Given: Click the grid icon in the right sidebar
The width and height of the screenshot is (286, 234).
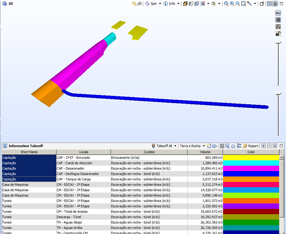Looking at the screenshot, I should (x=278, y=19).
